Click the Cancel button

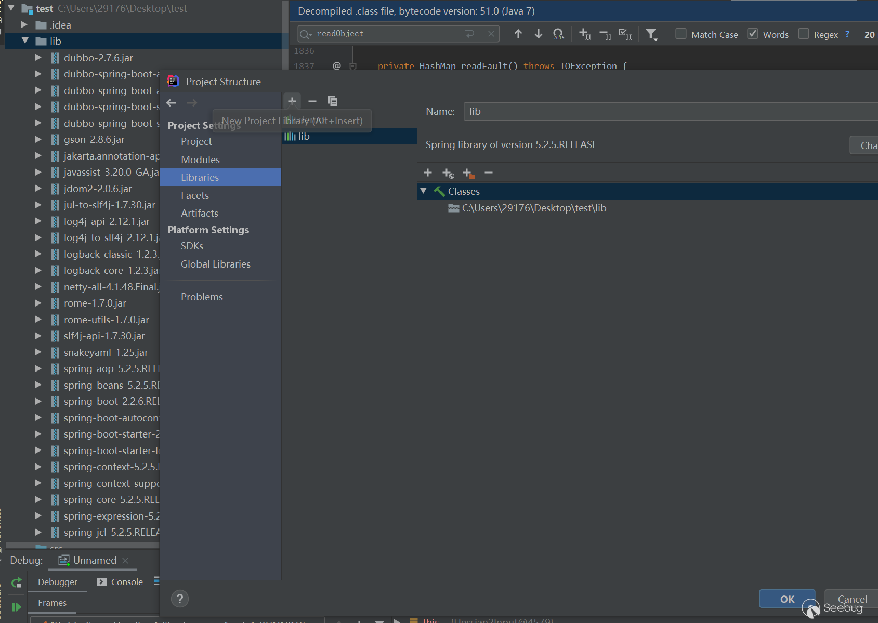[851, 599]
